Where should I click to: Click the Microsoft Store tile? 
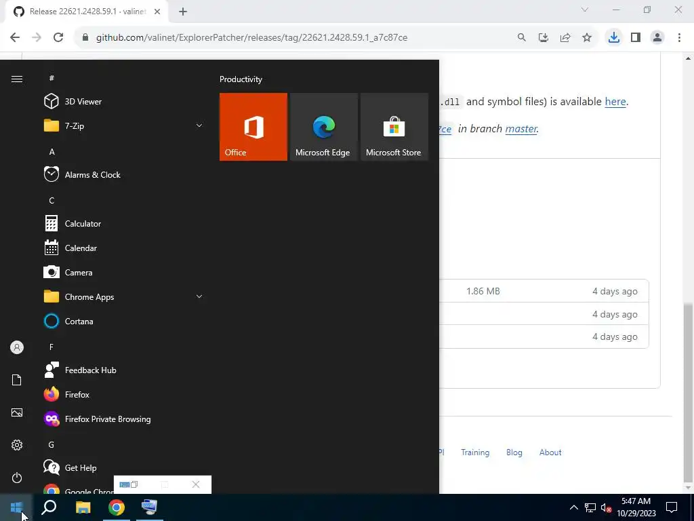click(394, 127)
